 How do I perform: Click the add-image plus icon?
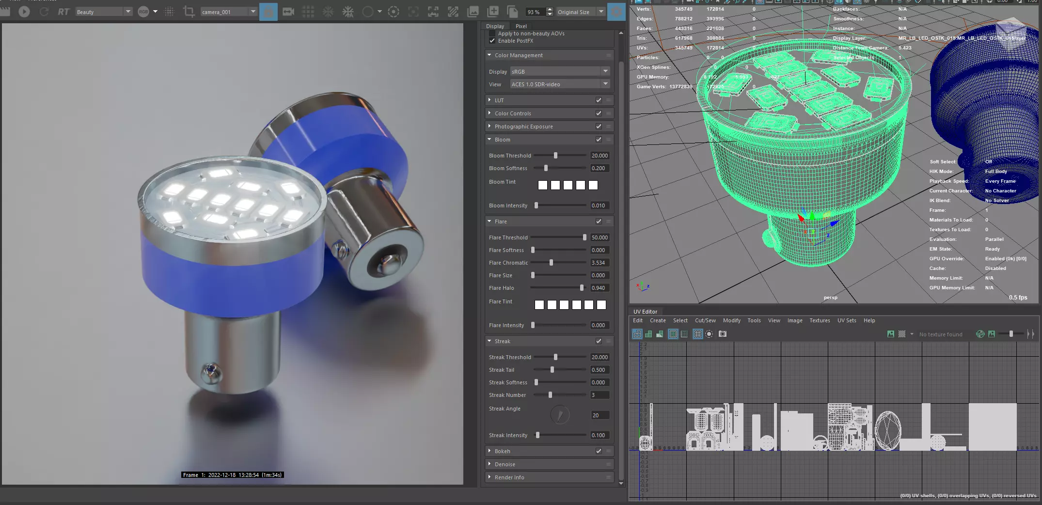[x=492, y=12]
